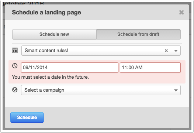Switch to the Schedule new tab
This screenshot has height=133, width=194.
[54, 34]
